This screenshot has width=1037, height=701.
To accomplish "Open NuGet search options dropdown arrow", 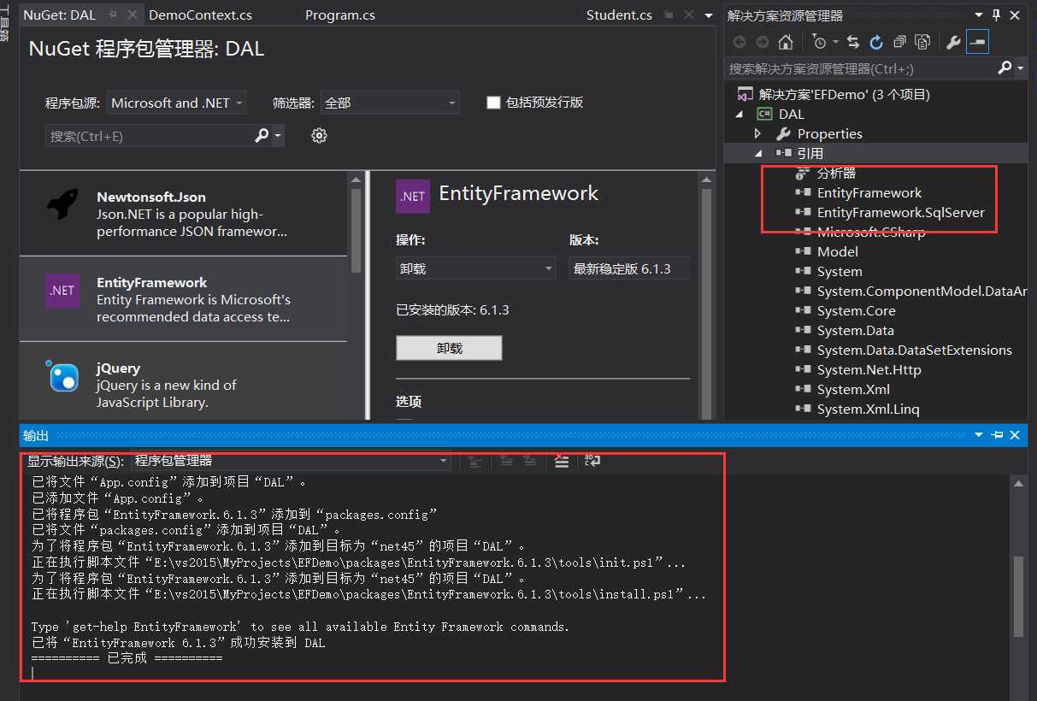I will (278, 135).
